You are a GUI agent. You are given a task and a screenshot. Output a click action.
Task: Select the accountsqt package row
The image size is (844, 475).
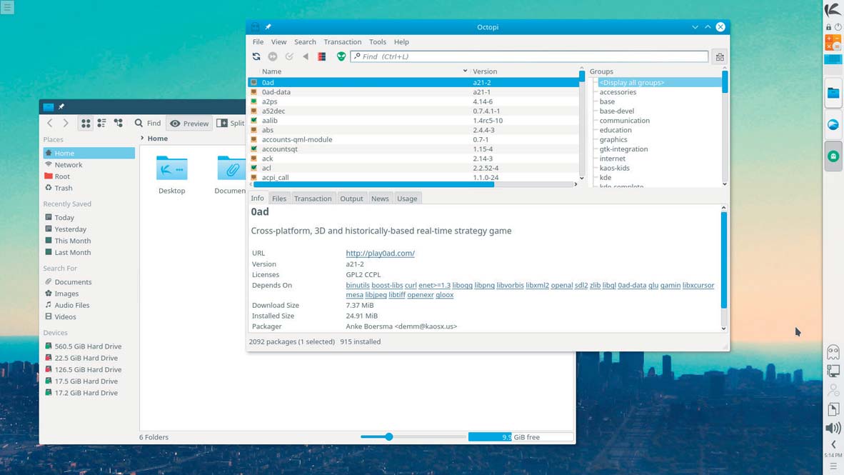pos(413,149)
